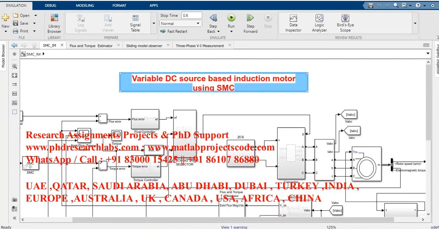Expand the Save options dropdown arrow

point(34,23)
